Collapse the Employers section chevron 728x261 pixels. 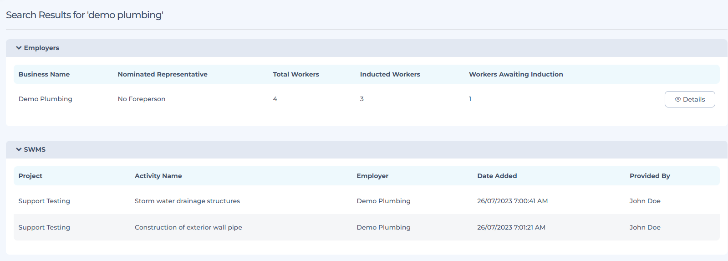pos(19,48)
